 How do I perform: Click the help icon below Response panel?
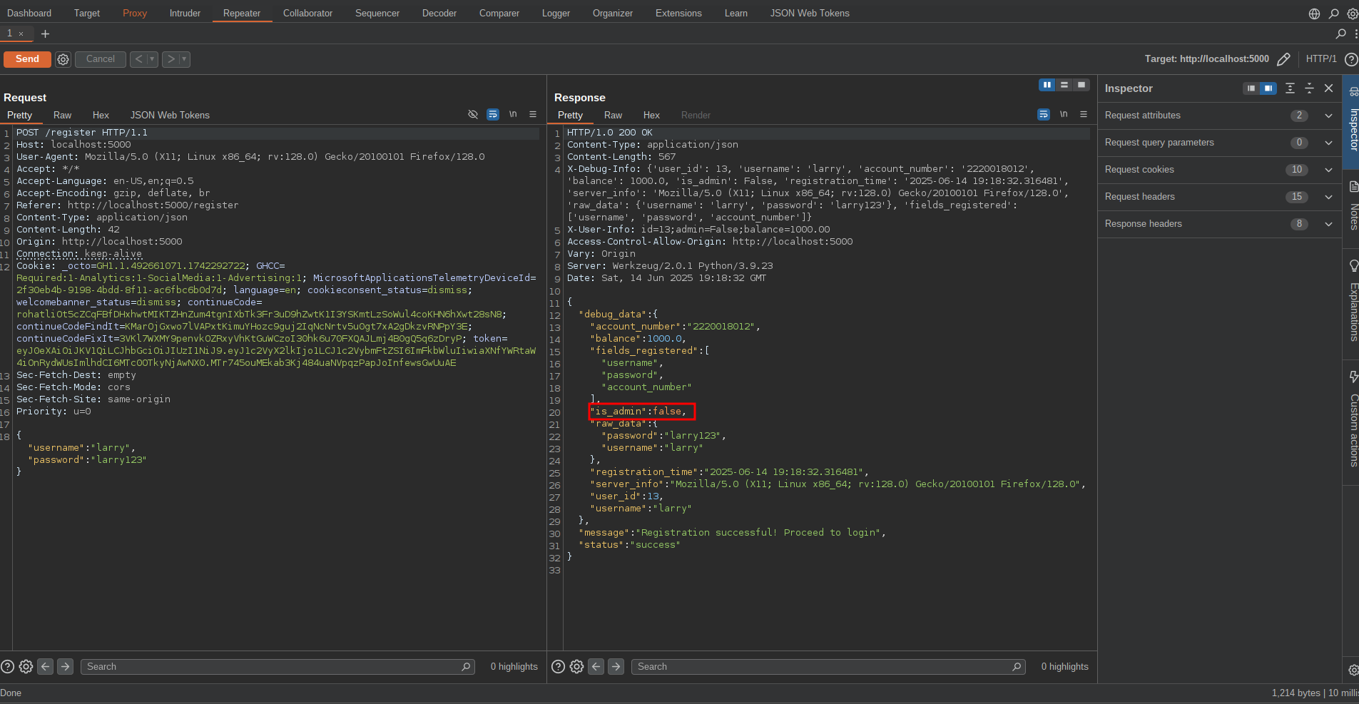click(558, 666)
